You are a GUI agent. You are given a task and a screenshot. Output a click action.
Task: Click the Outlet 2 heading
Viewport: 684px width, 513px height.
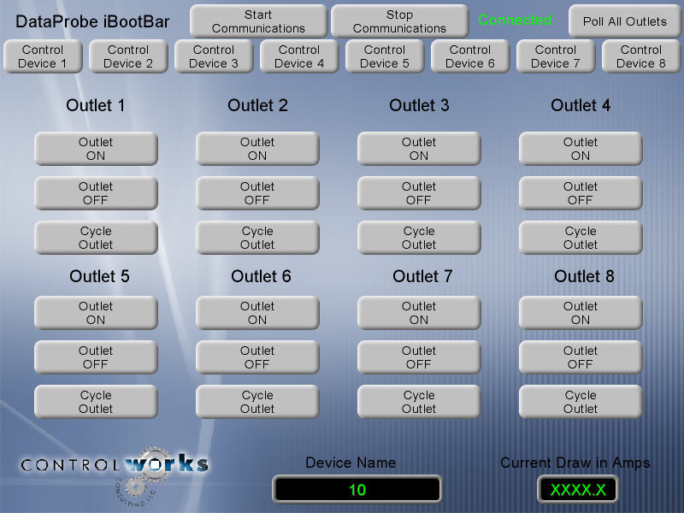point(257,105)
